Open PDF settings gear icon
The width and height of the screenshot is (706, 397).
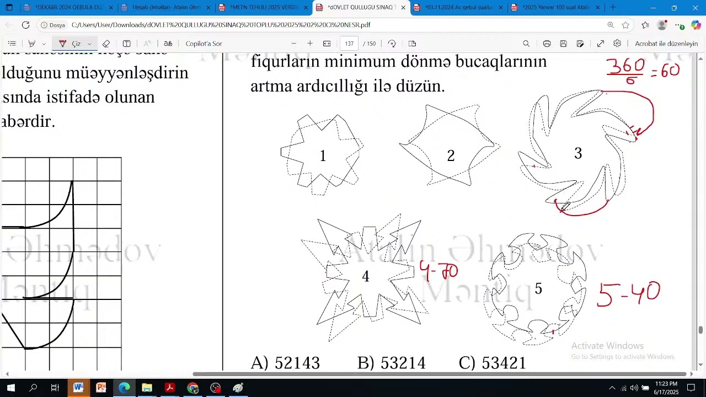pyautogui.click(x=617, y=44)
